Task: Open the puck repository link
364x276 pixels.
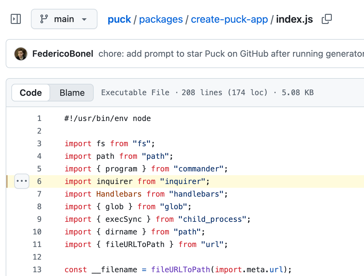Action: 119,19
